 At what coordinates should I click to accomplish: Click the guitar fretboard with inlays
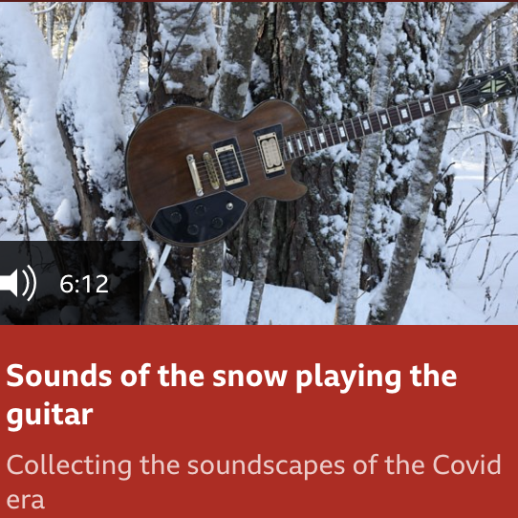pos(373,125)
